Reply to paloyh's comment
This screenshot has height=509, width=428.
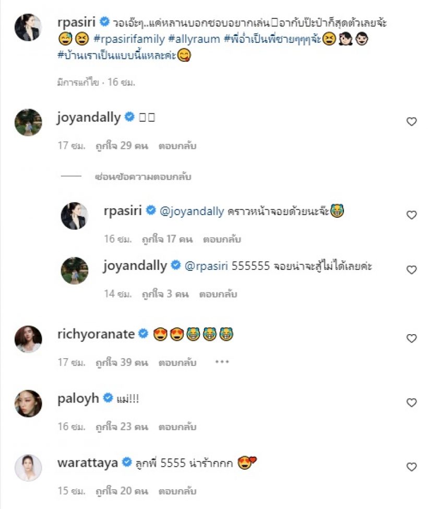click(x=178, y=427)
